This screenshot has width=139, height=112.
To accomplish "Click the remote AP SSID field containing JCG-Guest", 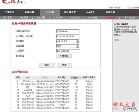I will click(68, 31).
